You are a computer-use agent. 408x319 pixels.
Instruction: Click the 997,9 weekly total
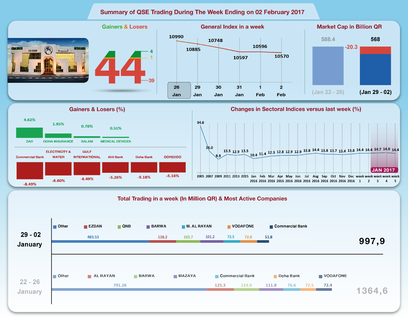tap(372, 241)
